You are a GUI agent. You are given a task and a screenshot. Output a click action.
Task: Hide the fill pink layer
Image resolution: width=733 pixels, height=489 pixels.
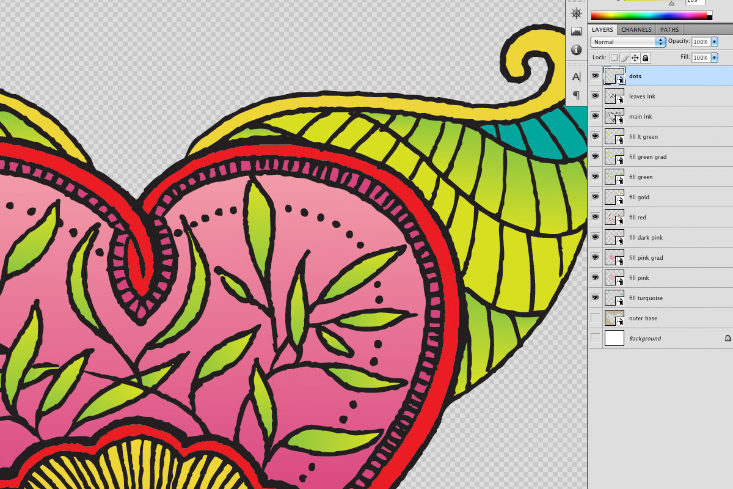point(595,278)
